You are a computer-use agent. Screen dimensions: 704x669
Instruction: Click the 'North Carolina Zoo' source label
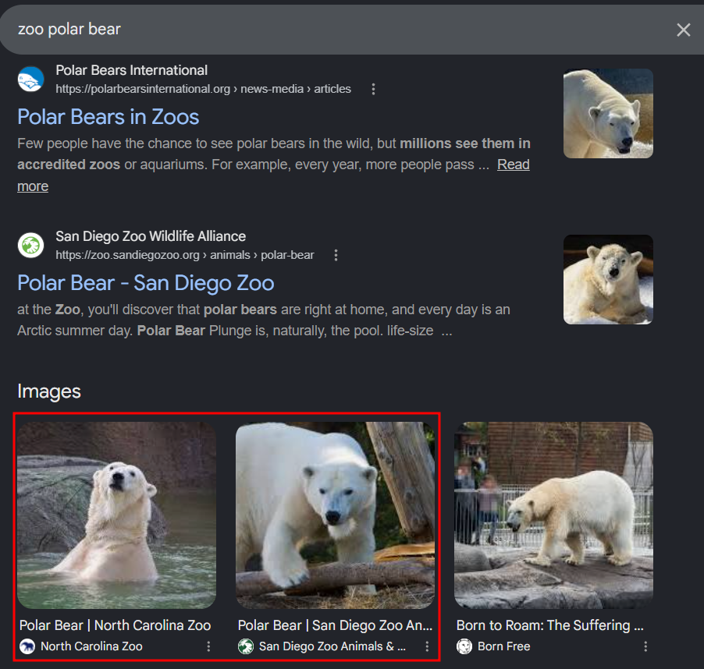91,646
